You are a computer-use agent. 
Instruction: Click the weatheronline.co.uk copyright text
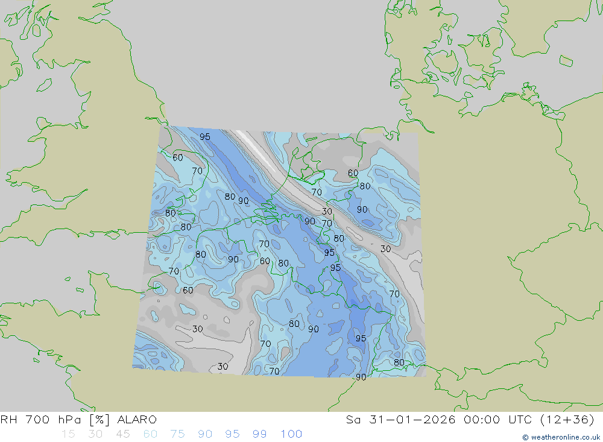[561, 437]
